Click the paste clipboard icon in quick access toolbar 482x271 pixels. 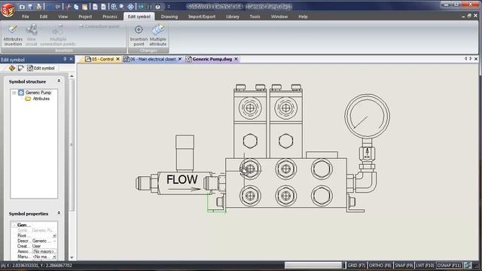pyautogui.click(x=84, y=7)
